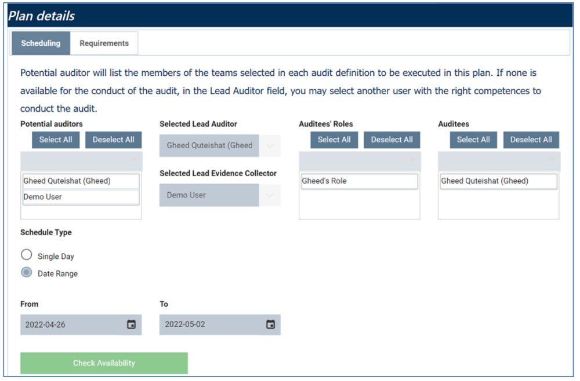
Task: Select Gheed's Role in Auditees' Roles list
Action: (360, 181)
